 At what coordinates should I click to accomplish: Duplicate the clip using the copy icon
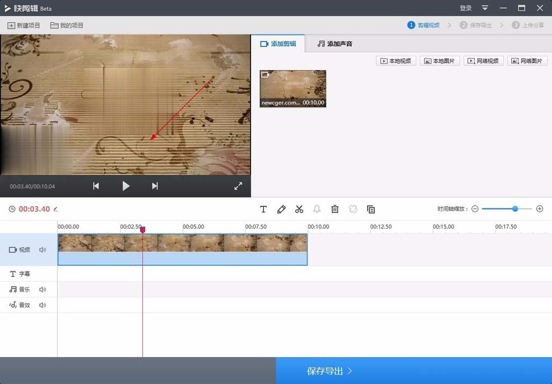371,209
